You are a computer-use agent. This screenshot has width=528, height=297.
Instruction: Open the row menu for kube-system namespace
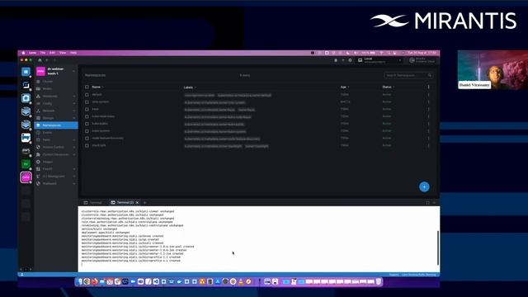[429, 131]
